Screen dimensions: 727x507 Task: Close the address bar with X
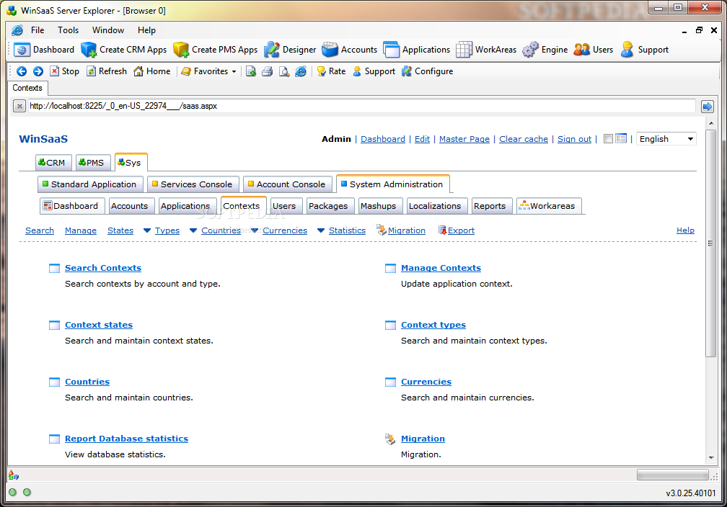pyautogui.click(x=19, y=107)
